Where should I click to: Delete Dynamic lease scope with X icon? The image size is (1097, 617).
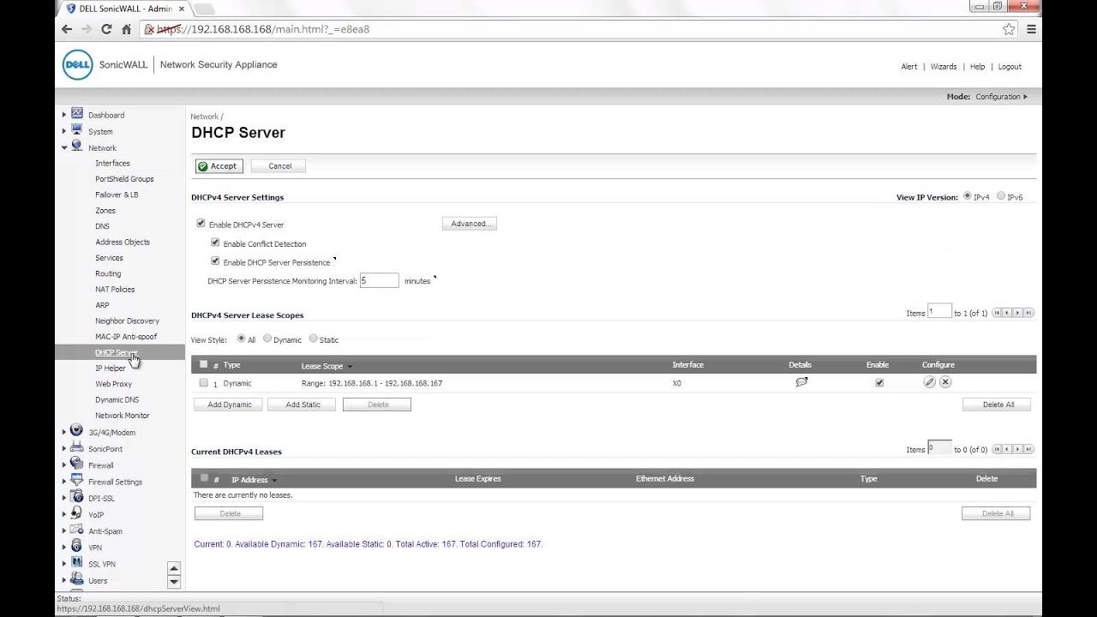945,382
